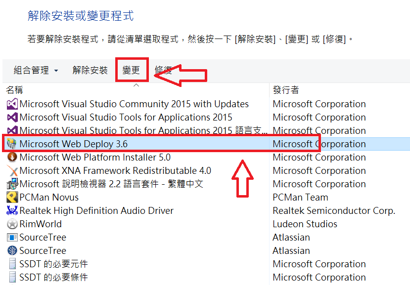Image resolution: width=410 pixels, height=285 pixels.
Task: Click PCMan Novus icon
Action: 12,197
